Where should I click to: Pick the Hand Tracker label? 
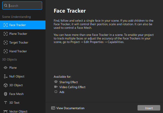point(18,51)
